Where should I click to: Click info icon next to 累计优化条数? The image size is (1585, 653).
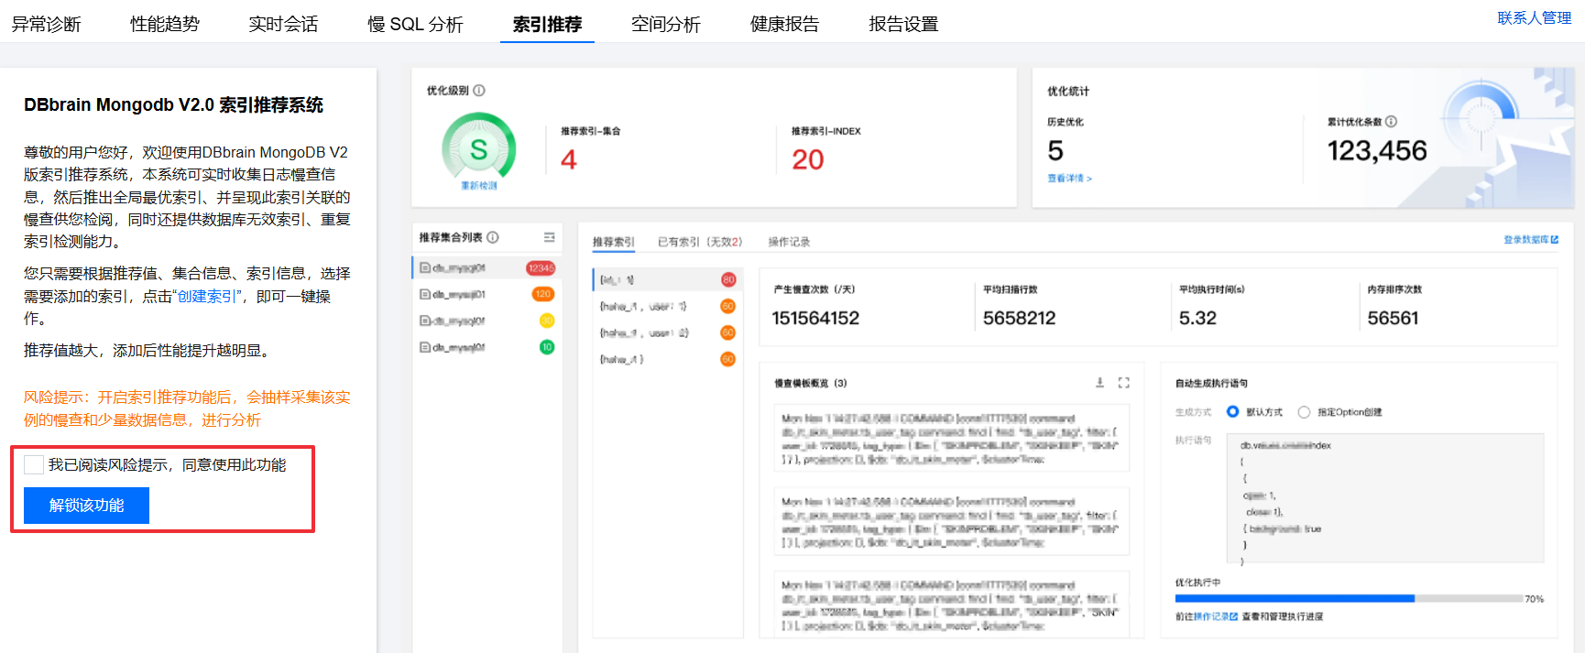tap(1391, 122)
